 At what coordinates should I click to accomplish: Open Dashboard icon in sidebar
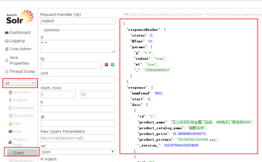pos(7,33)
